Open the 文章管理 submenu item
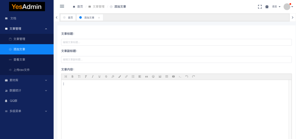The width and height of the screenshot is (296, 139). pyautogui.click(x=27, y=39)
